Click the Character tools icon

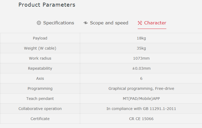(140, 23)
